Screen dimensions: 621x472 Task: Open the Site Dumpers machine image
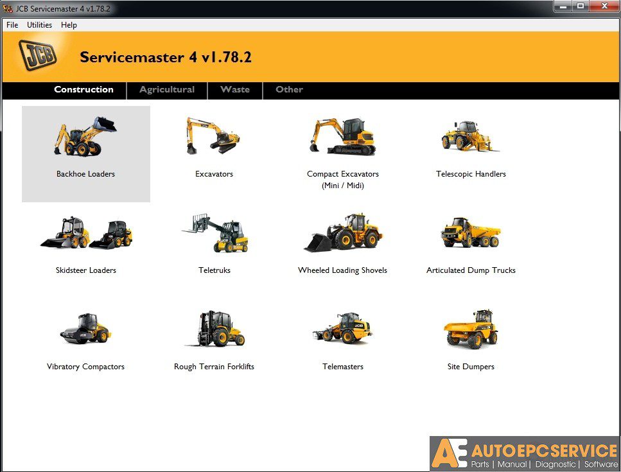(471, 329)
